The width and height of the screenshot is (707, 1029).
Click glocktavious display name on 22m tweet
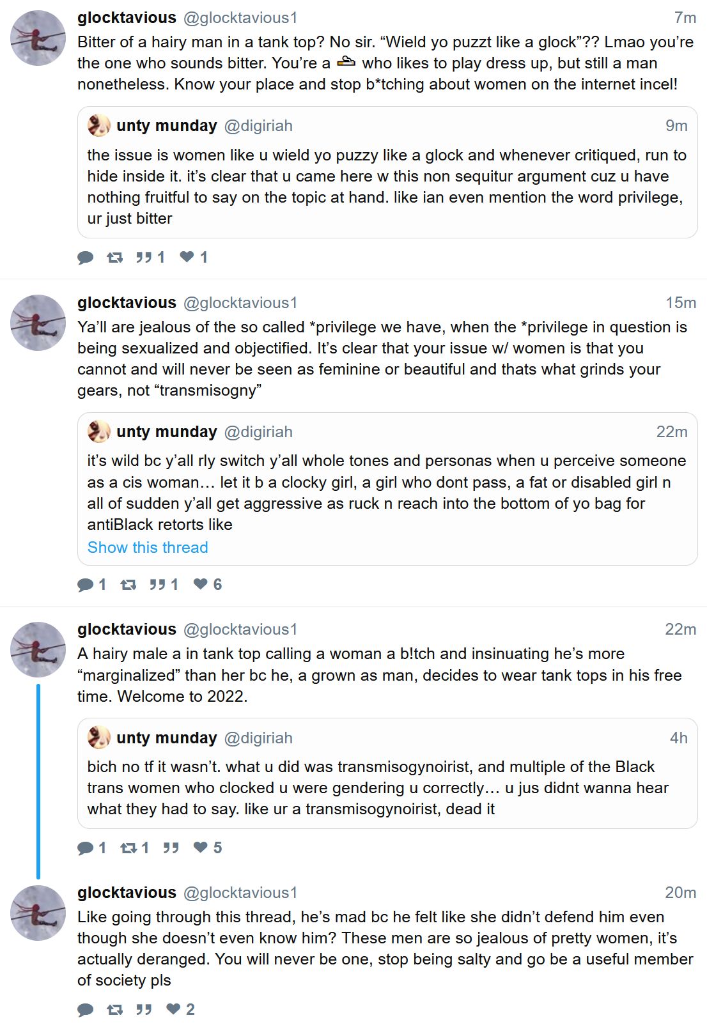point(127,630)
